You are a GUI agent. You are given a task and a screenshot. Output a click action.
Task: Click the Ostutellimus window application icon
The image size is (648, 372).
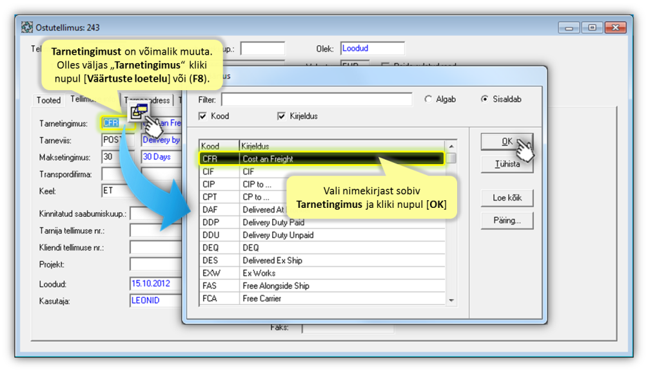[27, 27]
